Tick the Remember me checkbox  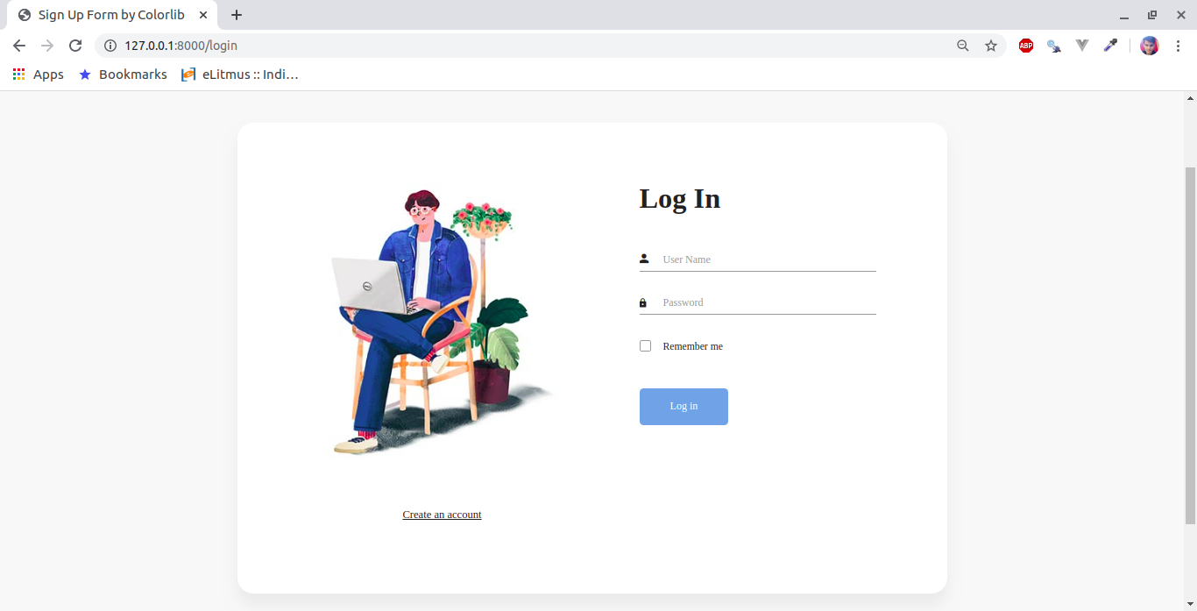coord(645,345)
